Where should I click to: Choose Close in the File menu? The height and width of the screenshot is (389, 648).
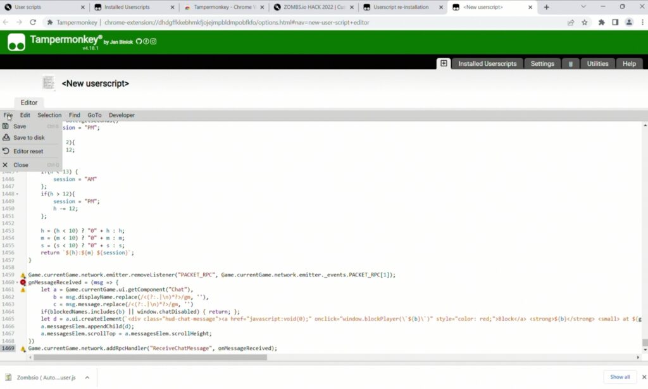tap(31, 164)
